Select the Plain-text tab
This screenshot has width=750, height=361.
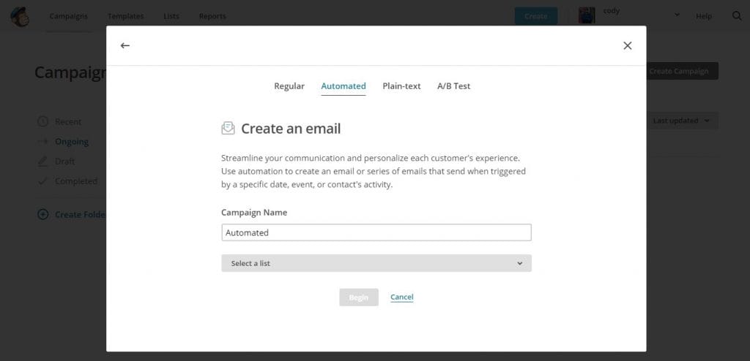tap(401, 86)
